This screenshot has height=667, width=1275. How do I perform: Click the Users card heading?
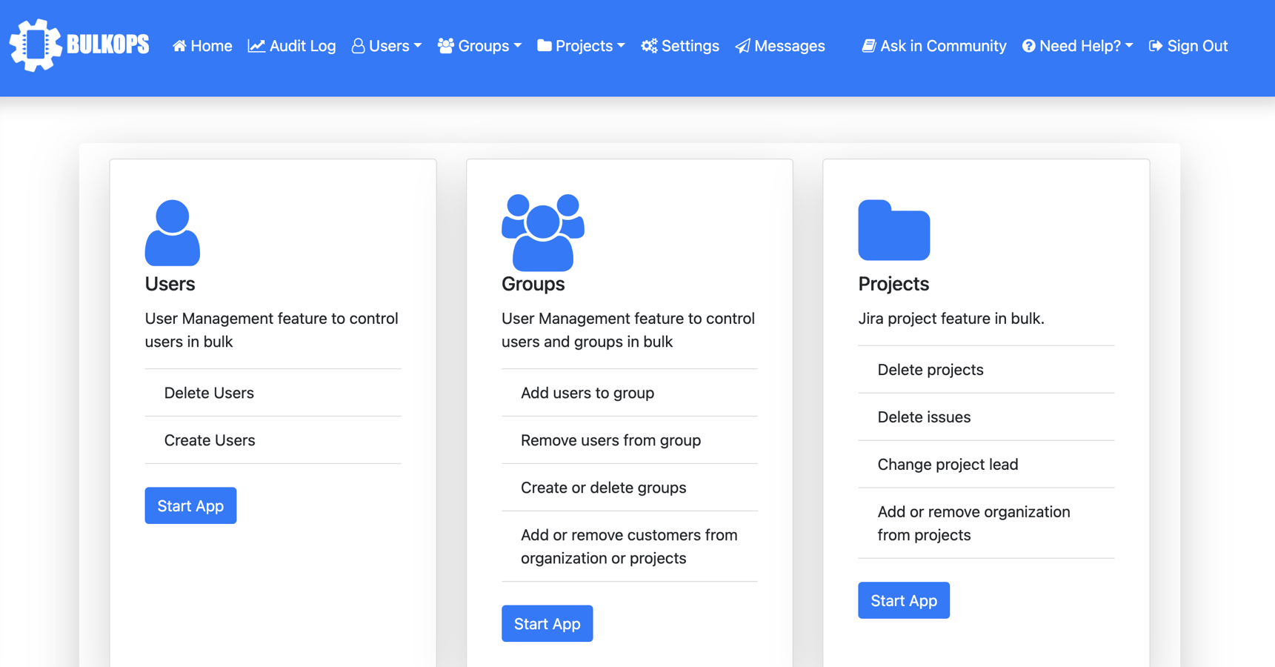tap(170, 284)
